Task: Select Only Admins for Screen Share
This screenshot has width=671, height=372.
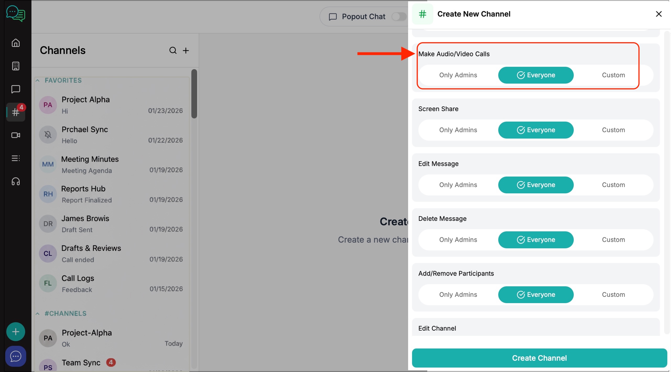Action: (x=458, y=130)
